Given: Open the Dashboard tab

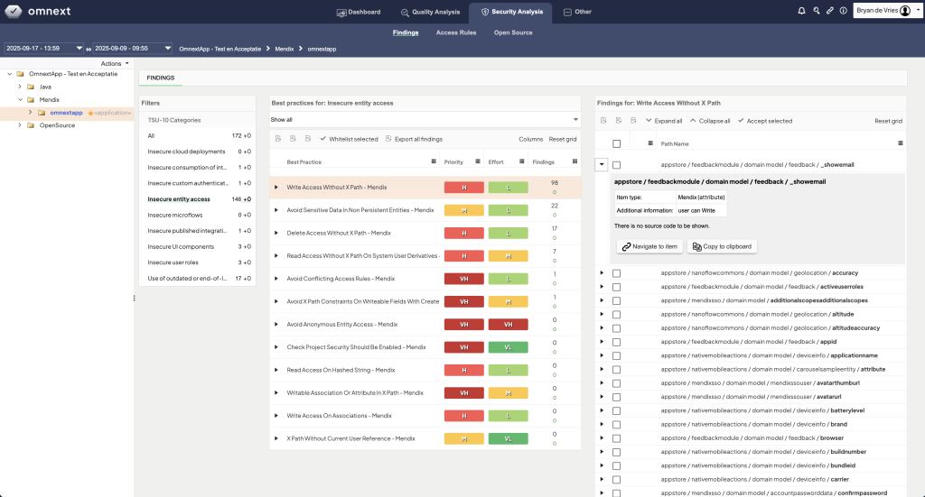Looking at the screenshot, I should [x=359, y=12].
